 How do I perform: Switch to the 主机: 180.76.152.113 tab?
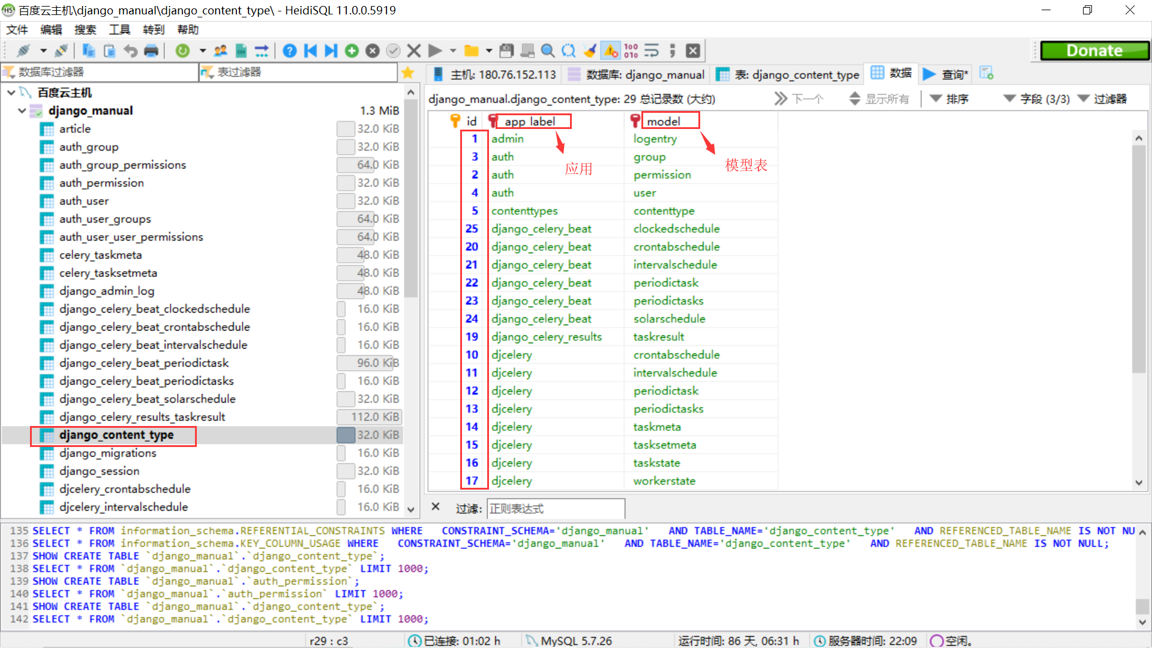tap(495, 74)
